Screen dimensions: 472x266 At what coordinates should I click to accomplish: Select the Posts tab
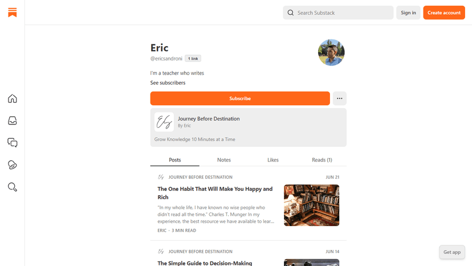[175, 160]
